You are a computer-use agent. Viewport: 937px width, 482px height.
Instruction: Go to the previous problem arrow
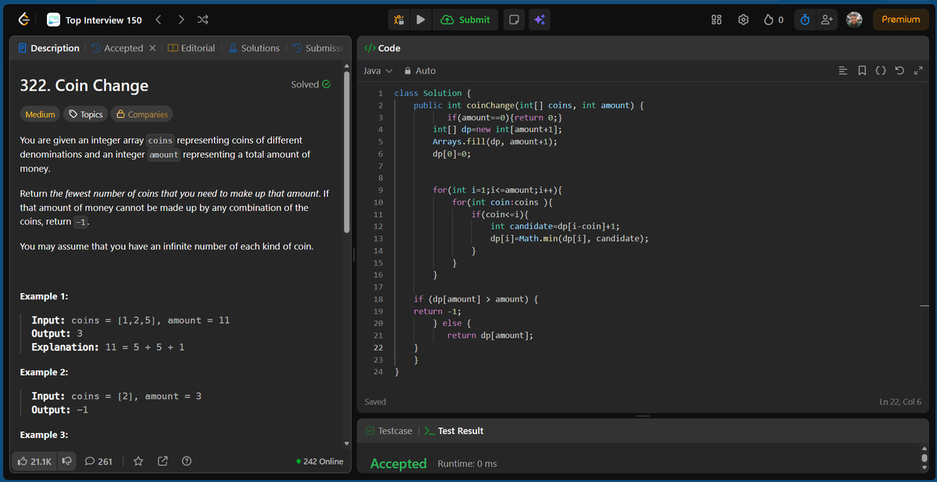pyautogui.click(x=159, y=20)
